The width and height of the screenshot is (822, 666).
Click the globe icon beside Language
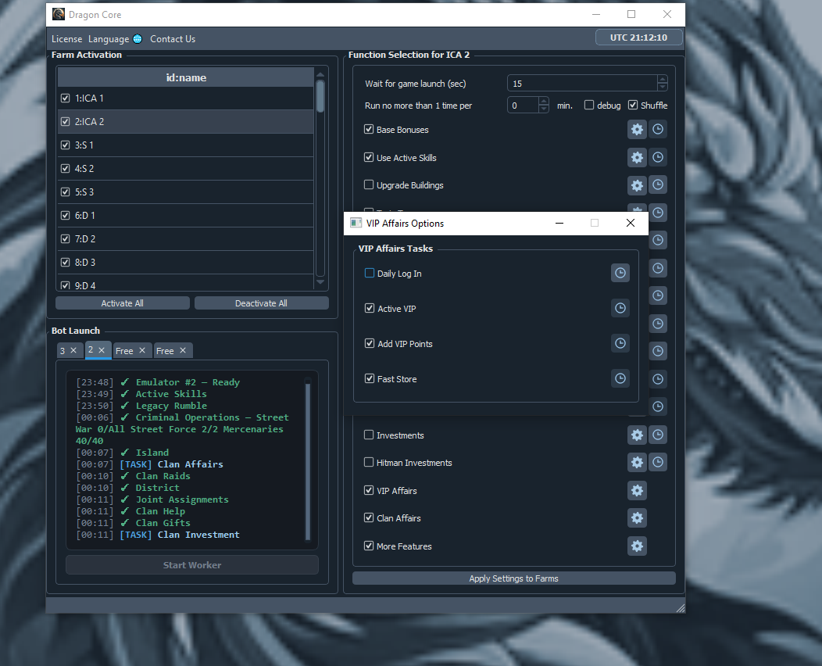pyautogui.click(x=138, y=39)
